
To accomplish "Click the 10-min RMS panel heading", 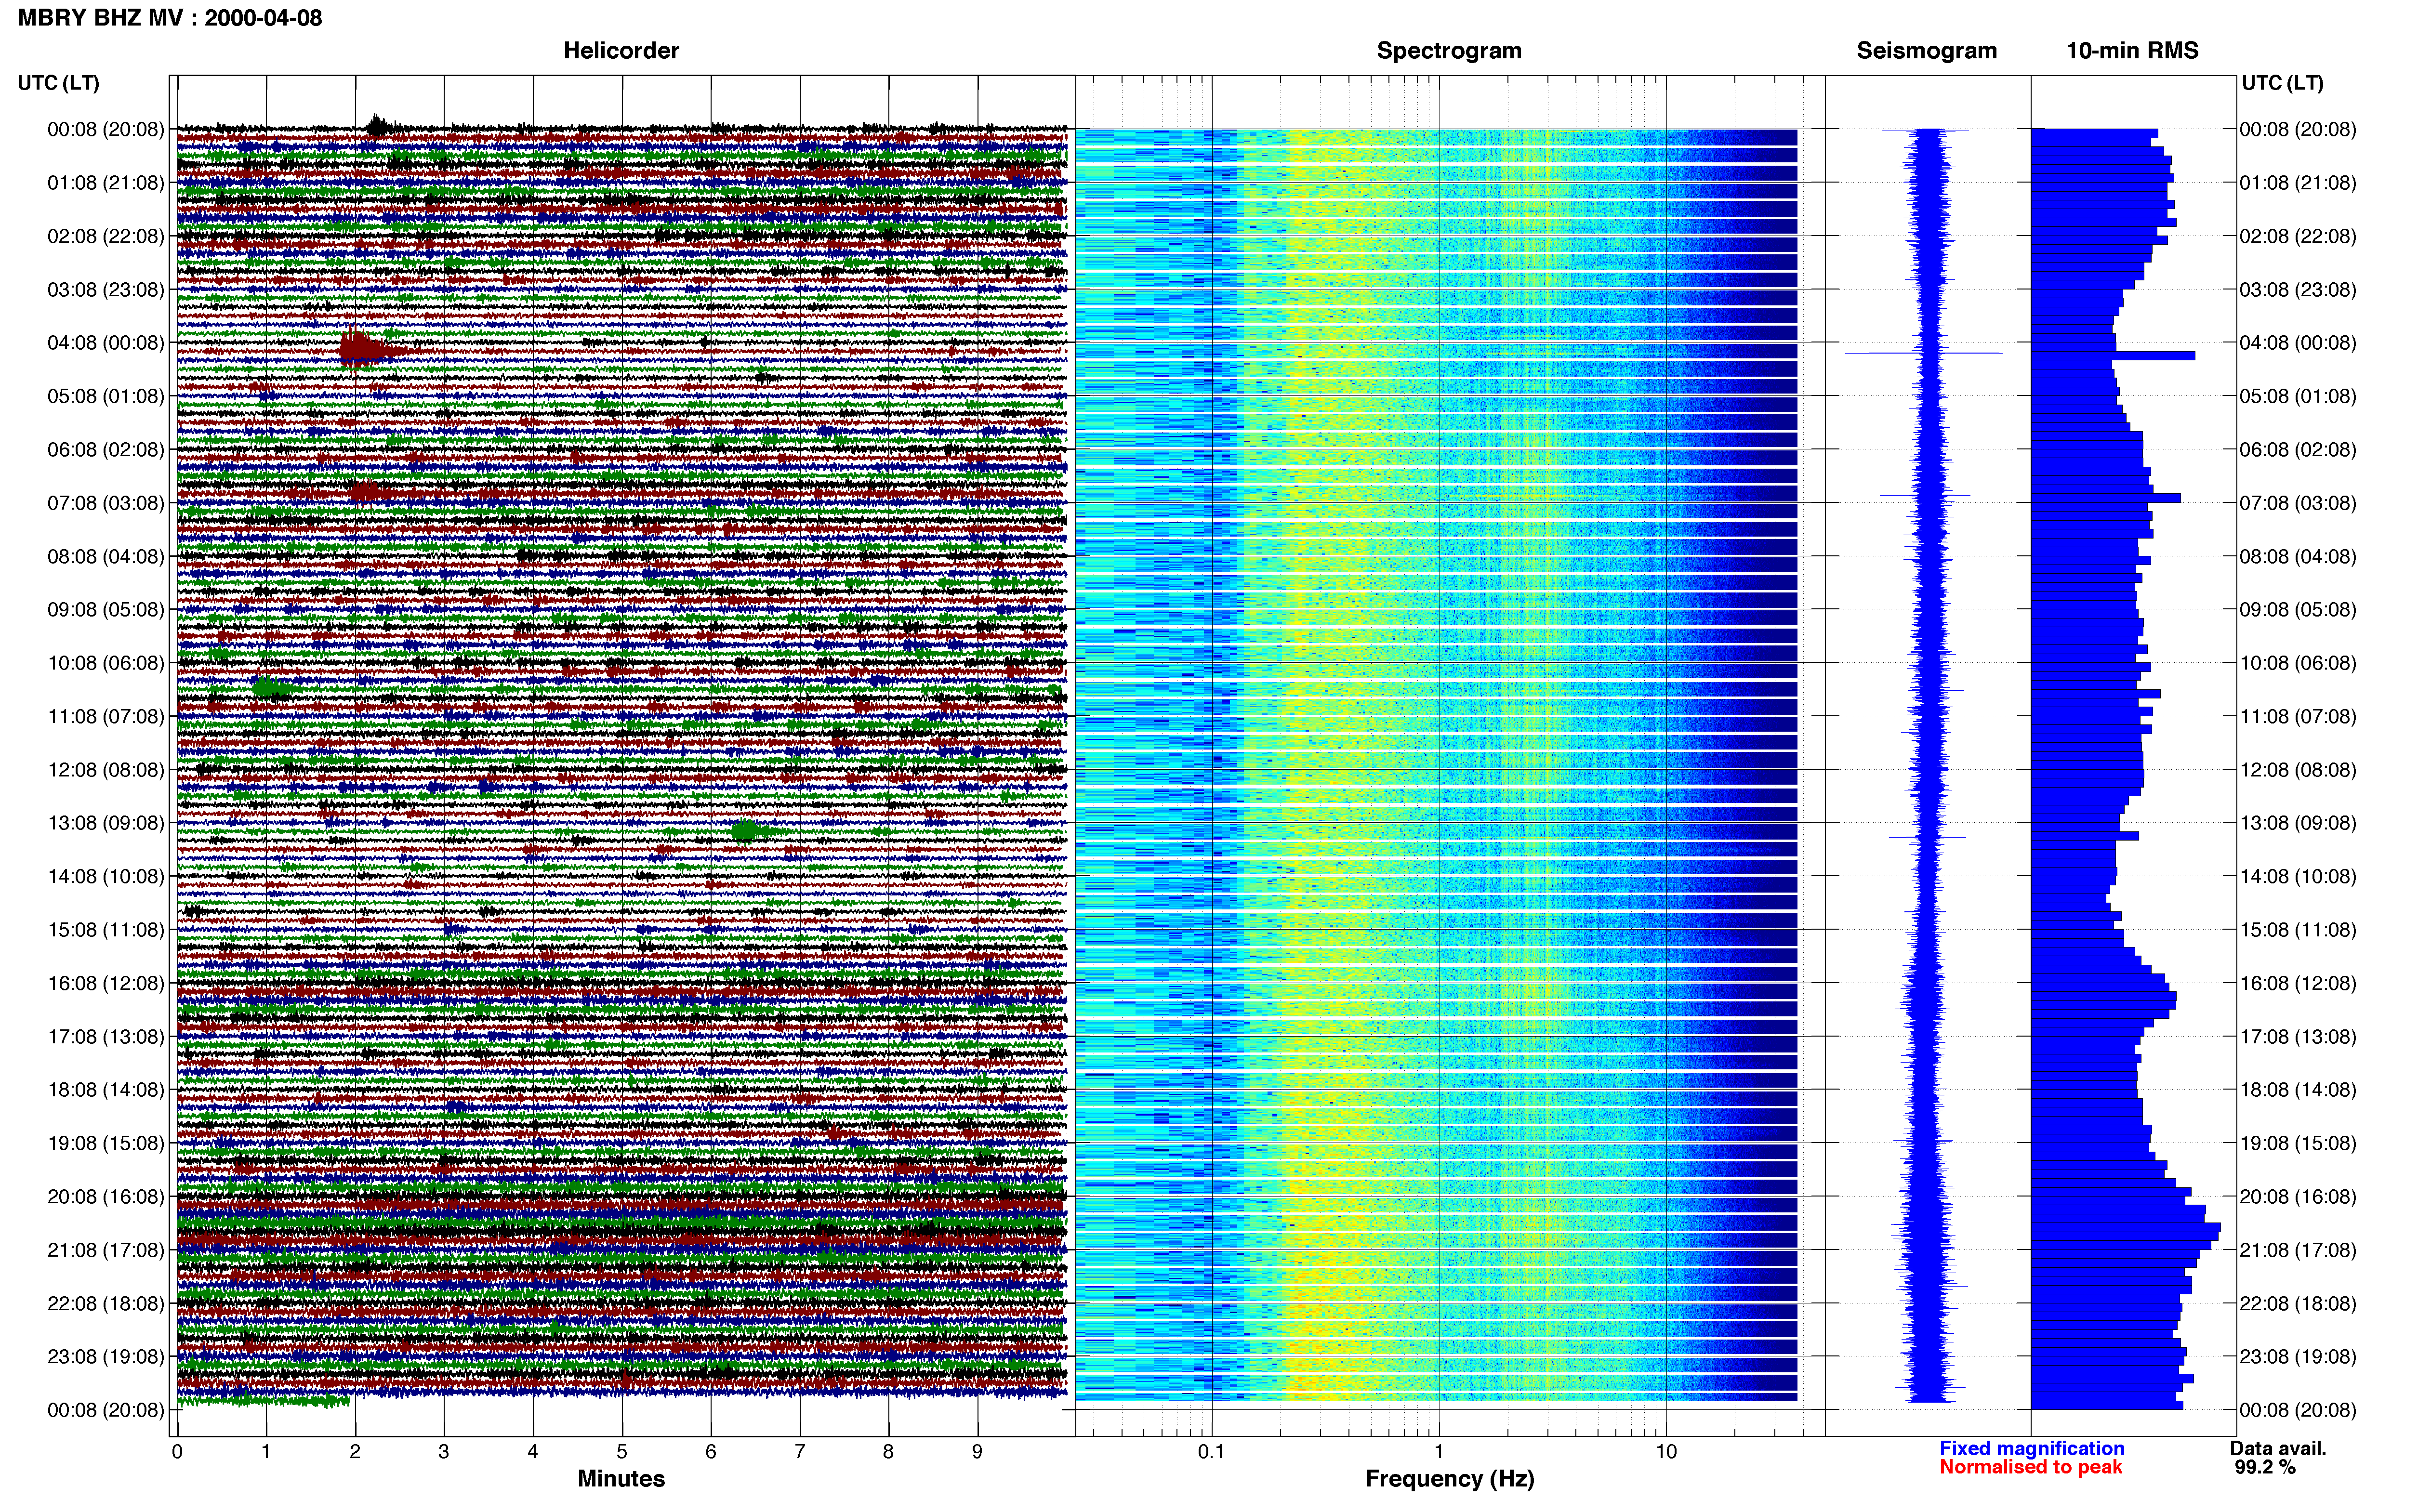I will (x=2132, y=50).
